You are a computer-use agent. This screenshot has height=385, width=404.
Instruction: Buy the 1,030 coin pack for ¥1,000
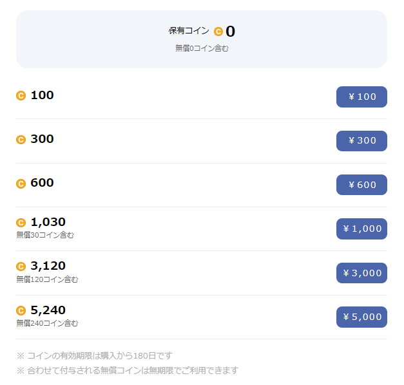click(x=361, y=229)
